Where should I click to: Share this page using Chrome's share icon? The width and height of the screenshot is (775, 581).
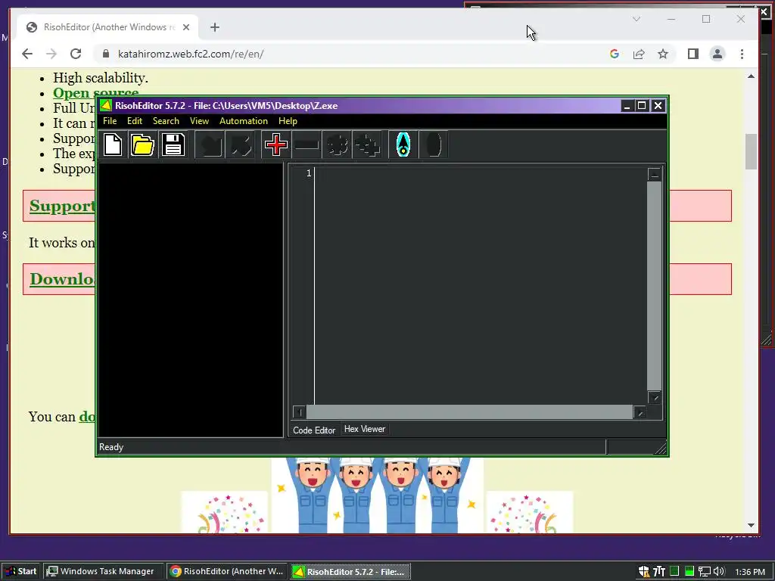(x=639, y=54)
